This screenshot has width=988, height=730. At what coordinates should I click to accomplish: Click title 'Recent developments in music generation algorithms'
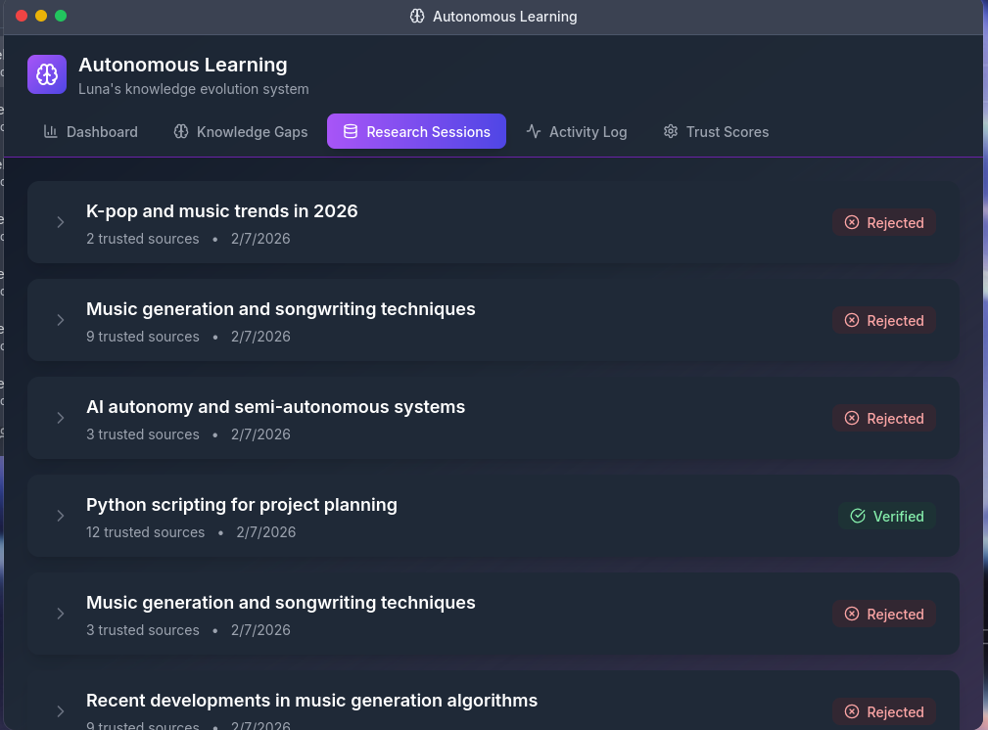(312, 701)
